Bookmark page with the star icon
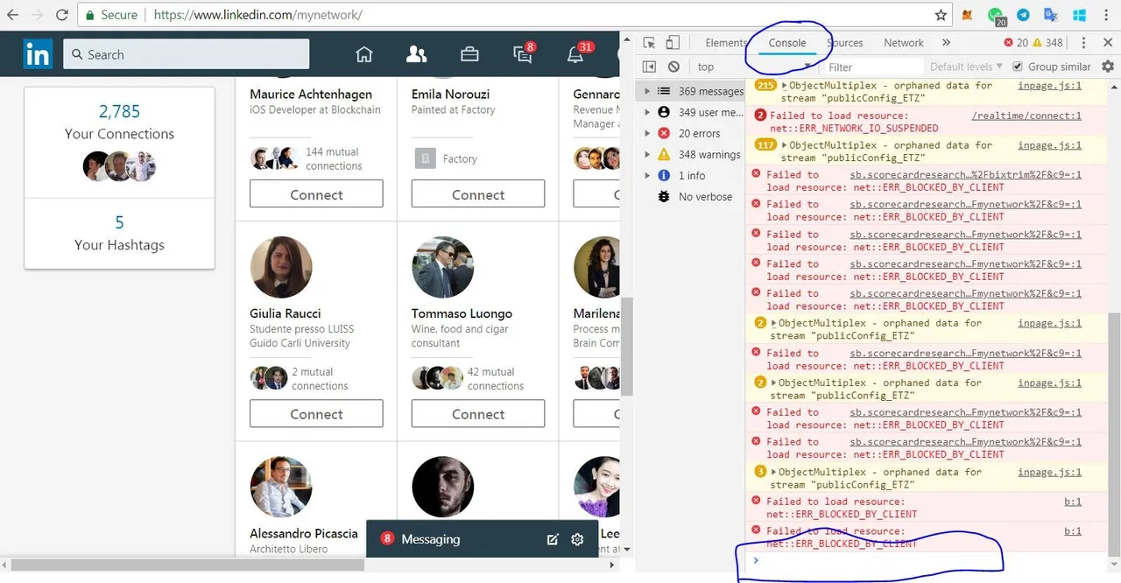 (941, 15)
